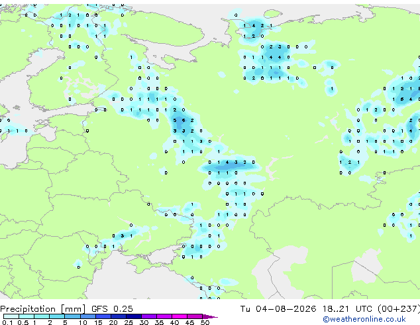Click the '(00+237)' forecast offset text
The height and width of the screenshot is (325, 420).
pyautogui.click(x=399, y=309)
